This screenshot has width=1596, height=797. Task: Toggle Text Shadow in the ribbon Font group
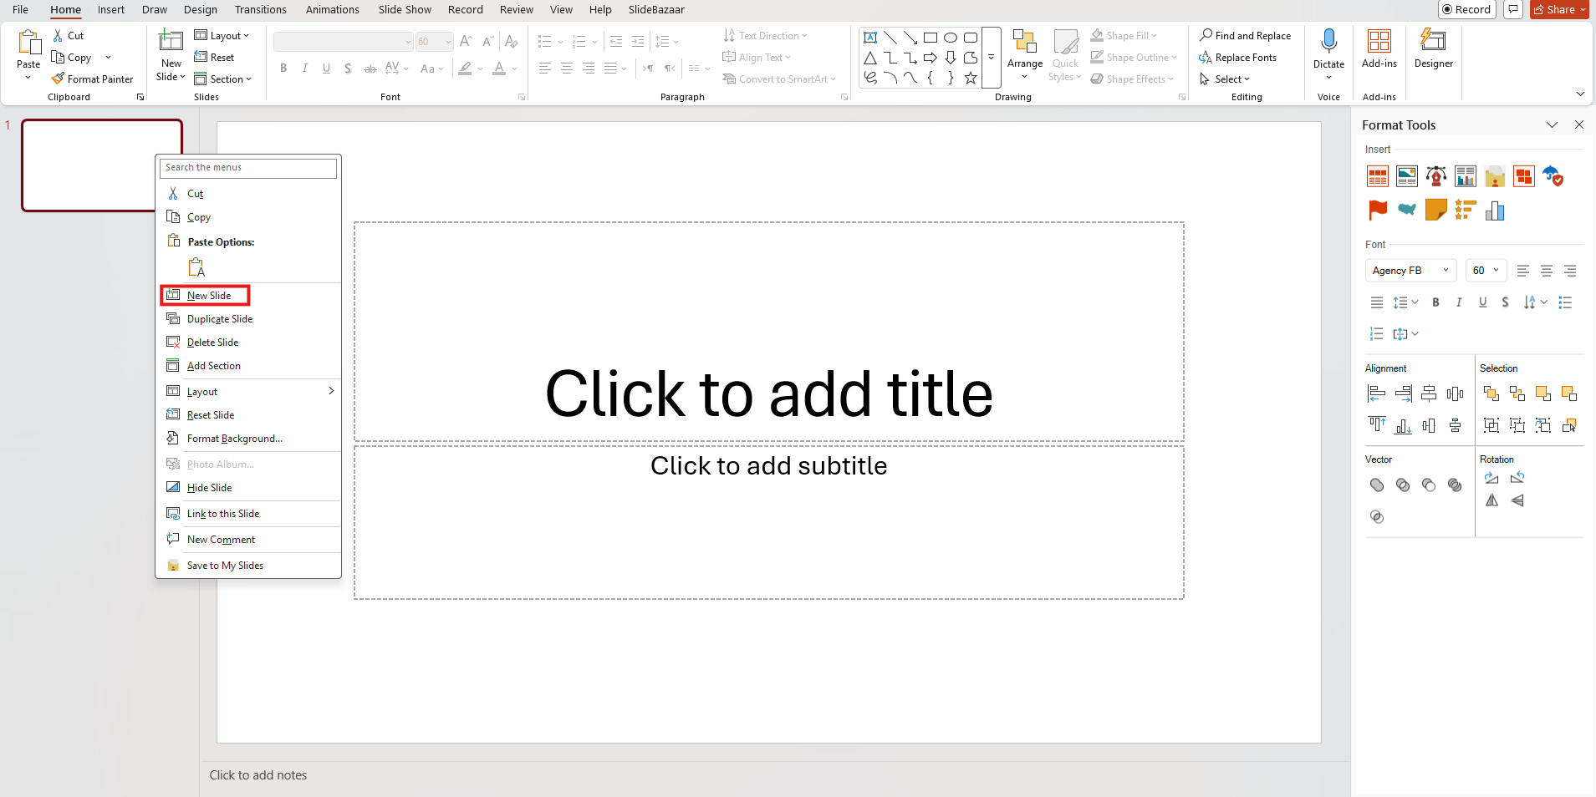(348, 69)
